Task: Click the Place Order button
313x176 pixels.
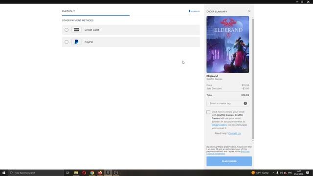Action: (229, 161)
